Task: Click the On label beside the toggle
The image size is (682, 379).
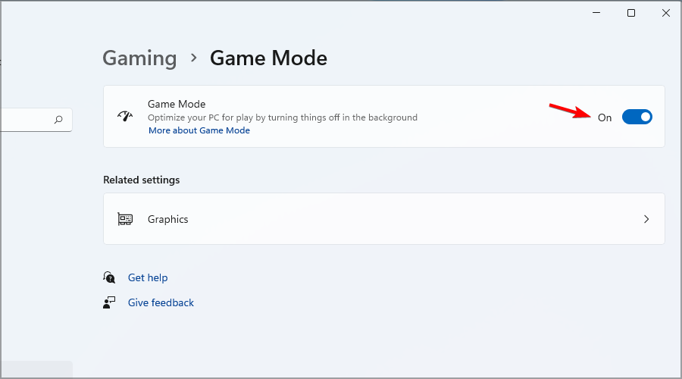Action: (x=605, y=117)
